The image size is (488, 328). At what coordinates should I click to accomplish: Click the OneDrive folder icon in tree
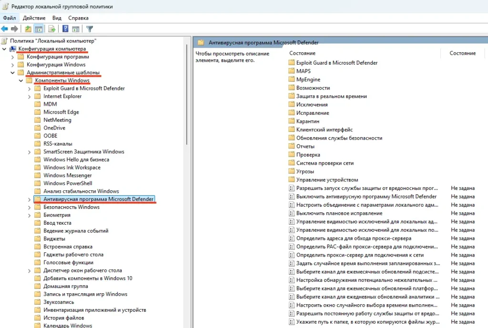37,128
